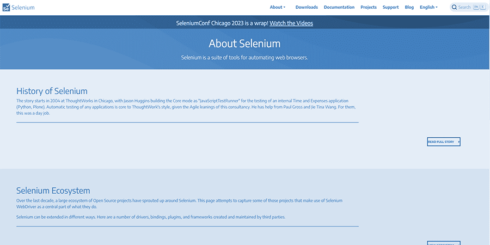
Task: Follow the Watch the Videos link
Action: tap(291, 23)
